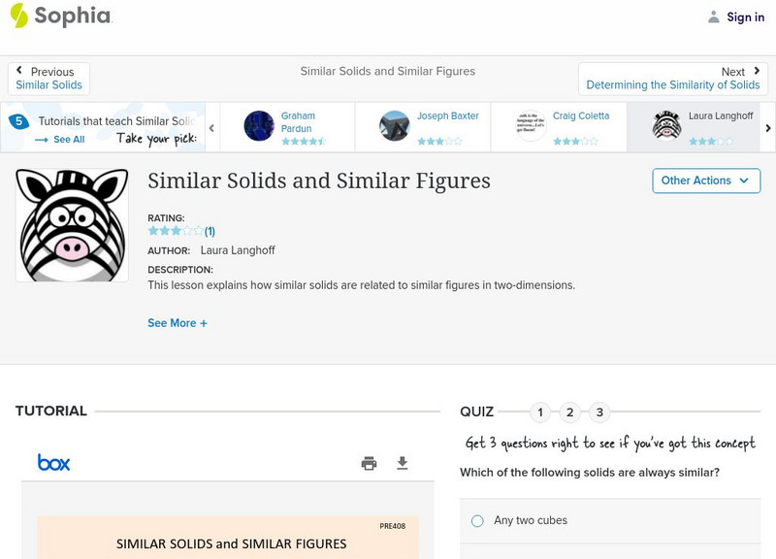This screenshot has height=559, width=776.
Task: Click the Box logo
Action: click(x=53, y=463)
